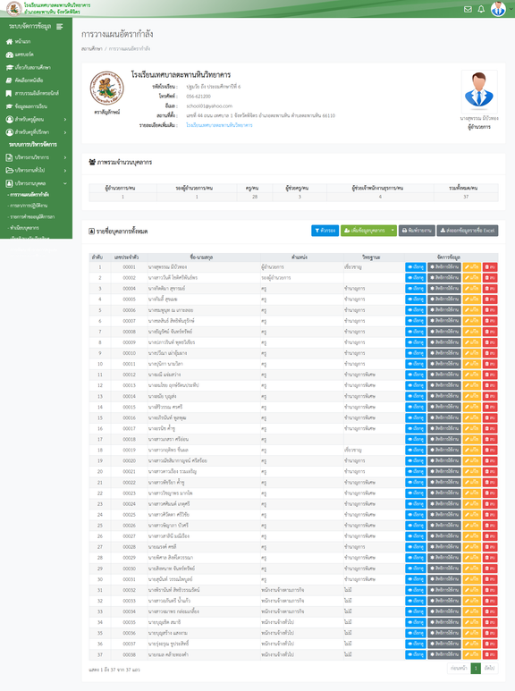This screenshot has height=691, width=515.
Task: Sort by the 'เลขประจำตัว' ID column header
Action: (x=129, y=257)
